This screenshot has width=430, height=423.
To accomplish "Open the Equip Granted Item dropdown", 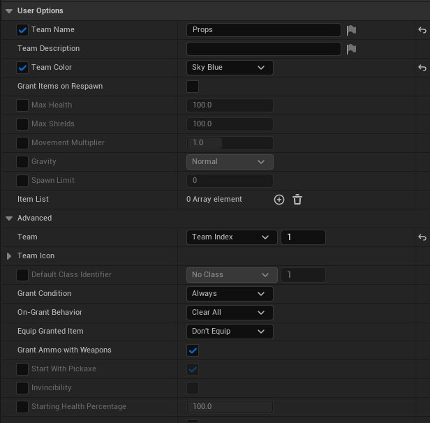I will 230,332.
